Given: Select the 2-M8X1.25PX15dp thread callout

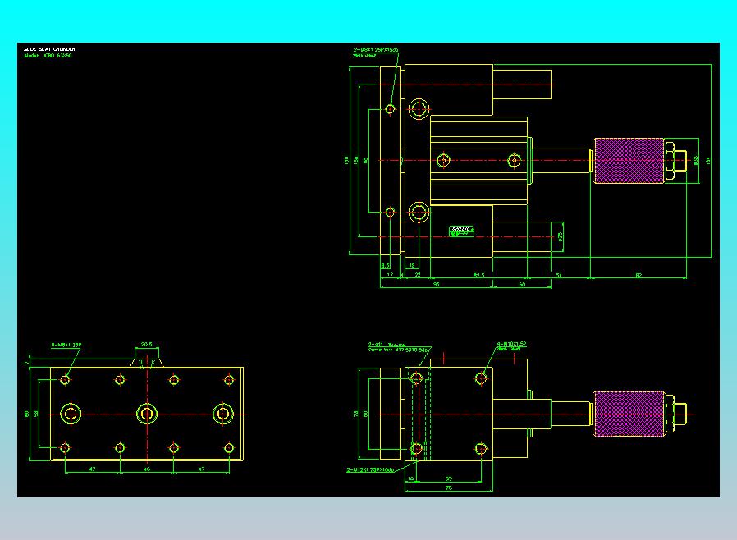Looking at the screenshot, I should [x=376, y=50].
